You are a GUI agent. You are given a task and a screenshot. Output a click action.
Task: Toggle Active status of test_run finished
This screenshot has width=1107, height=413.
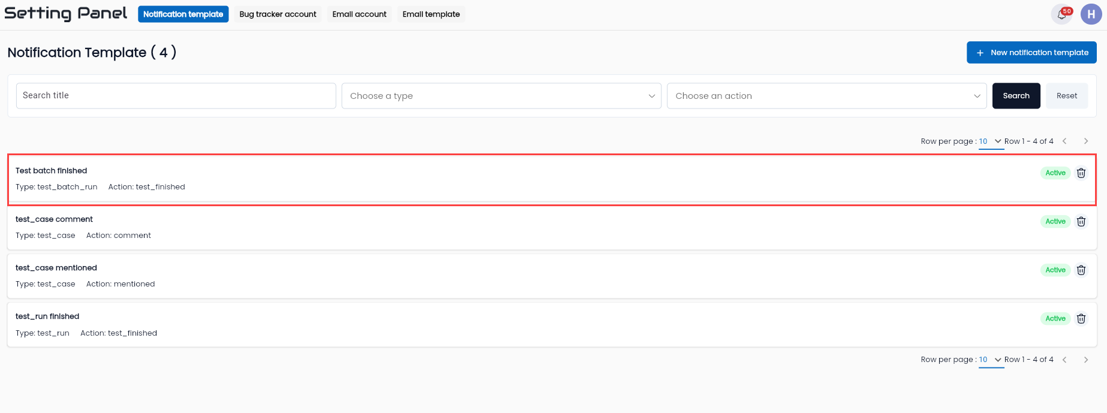1055,319
